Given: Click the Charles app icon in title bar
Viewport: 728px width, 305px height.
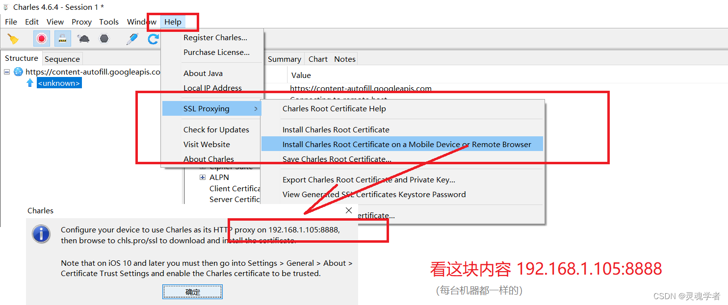Looking at the screenshot, I should [x=6, y=7].
